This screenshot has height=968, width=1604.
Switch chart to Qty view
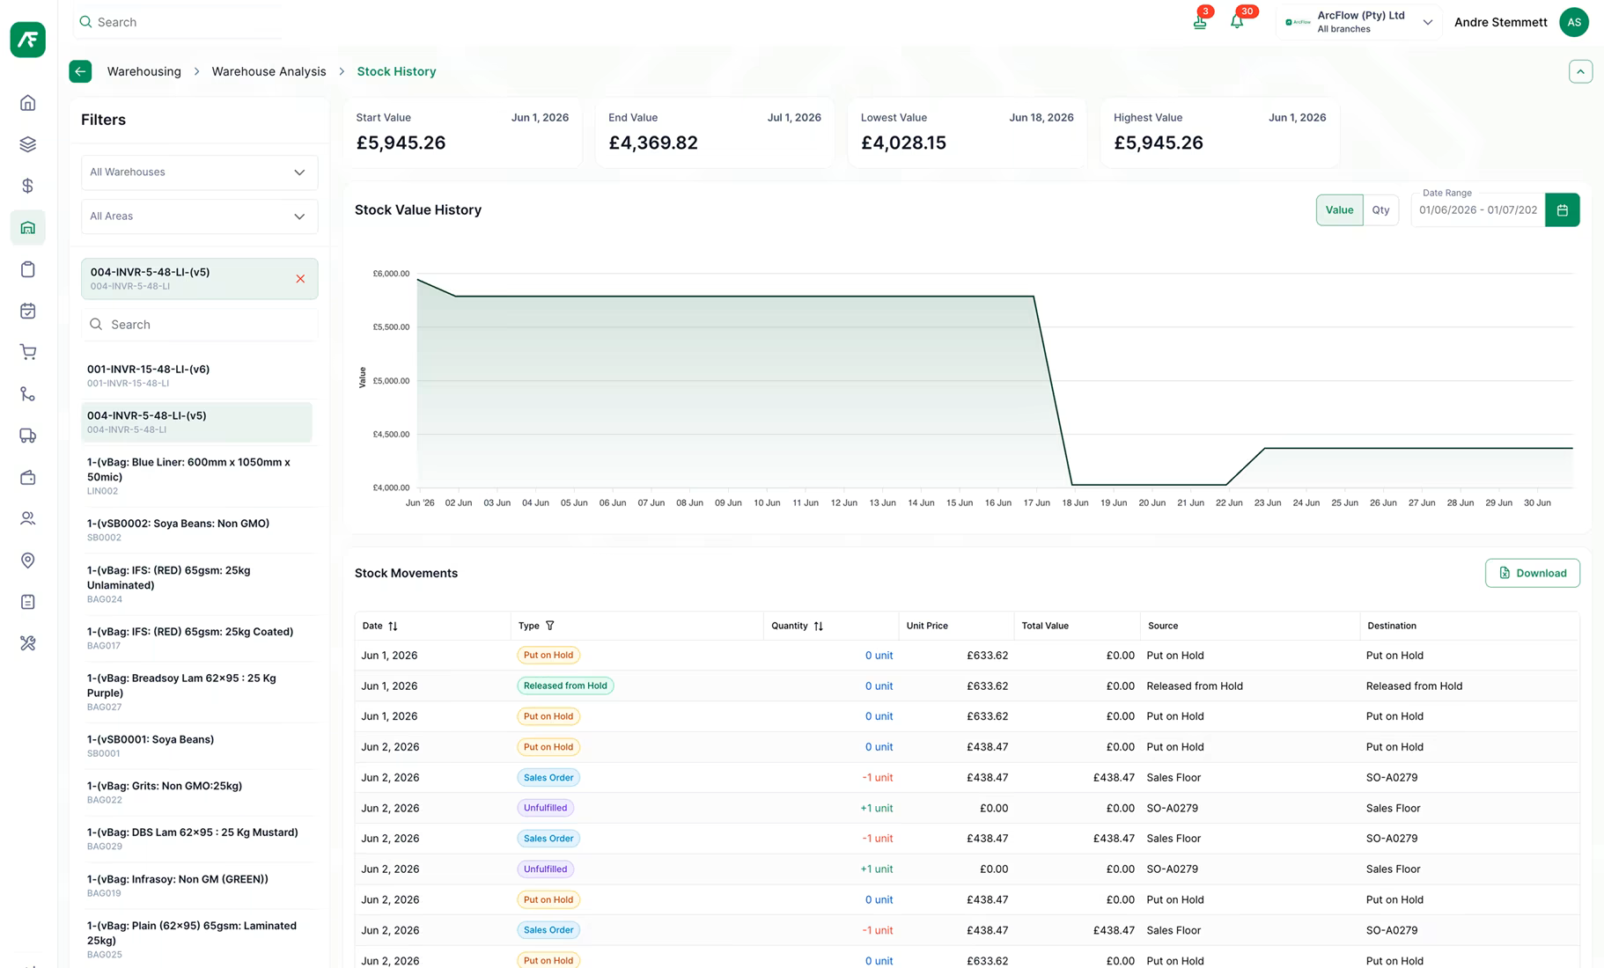(1380, 210)
